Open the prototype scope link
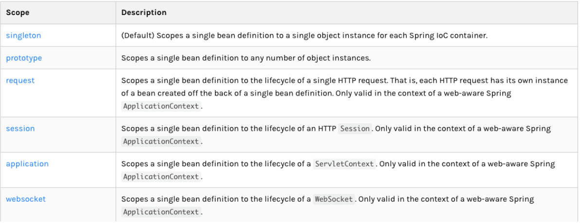This screenshot has height=223, width=580. click(x=24, y=58)
